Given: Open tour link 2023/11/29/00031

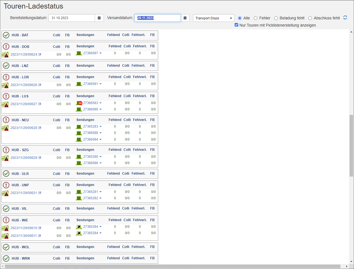Looking at the screenshot, I should (24, 193).
